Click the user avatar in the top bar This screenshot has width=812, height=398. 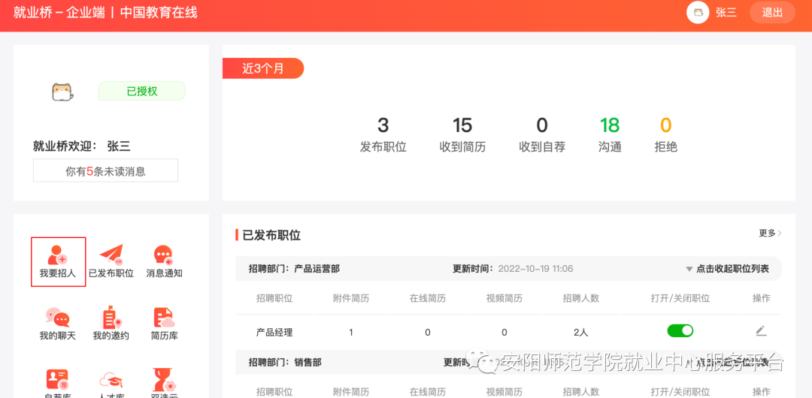coord(698,13)
